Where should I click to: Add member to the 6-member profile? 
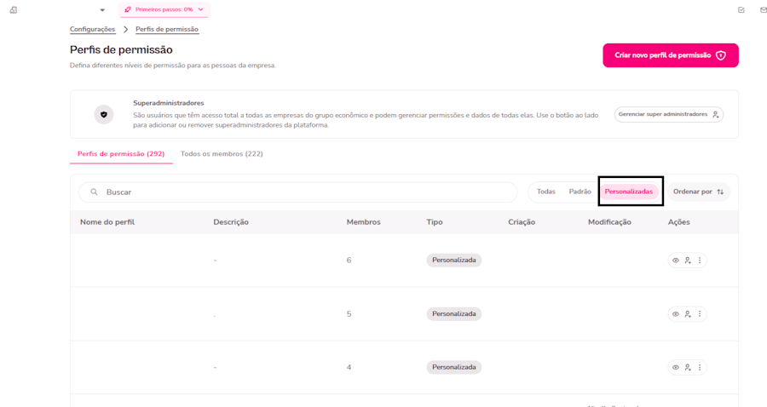[x=688, y=261]
